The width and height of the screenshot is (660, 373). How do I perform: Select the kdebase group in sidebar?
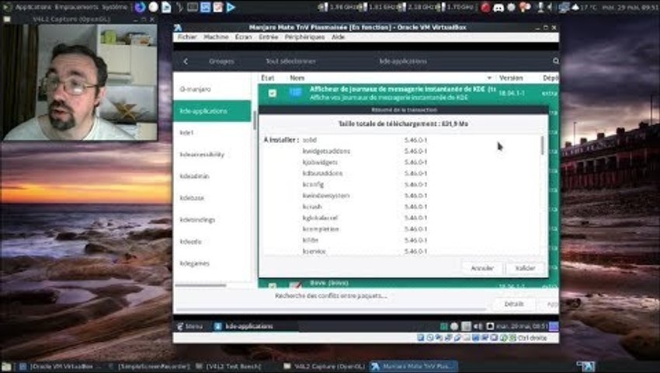(212, 198)
